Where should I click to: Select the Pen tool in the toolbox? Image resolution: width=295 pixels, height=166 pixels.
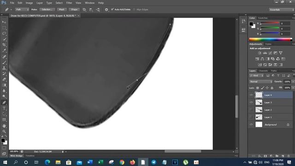coord(4,102)
